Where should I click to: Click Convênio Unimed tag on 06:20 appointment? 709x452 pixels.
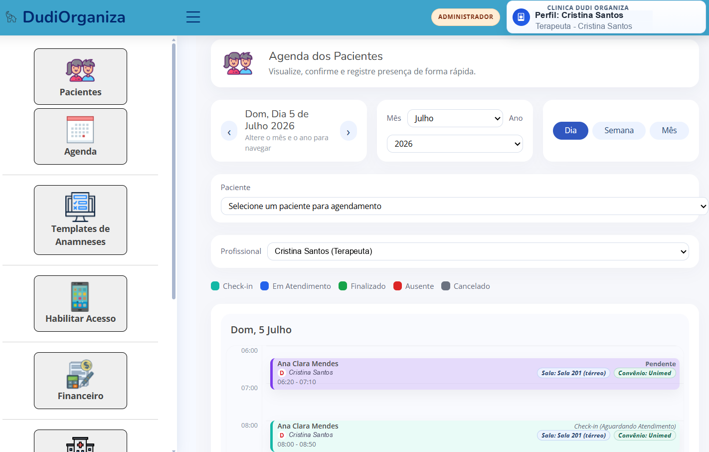click(x=645, y=373)
